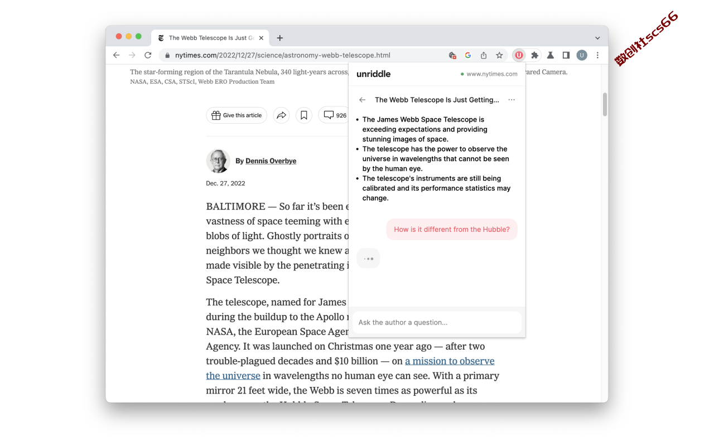This screenshot has width=714, height=446.
Task: Save article with the bookmark icon
Action: click(304, 115)
